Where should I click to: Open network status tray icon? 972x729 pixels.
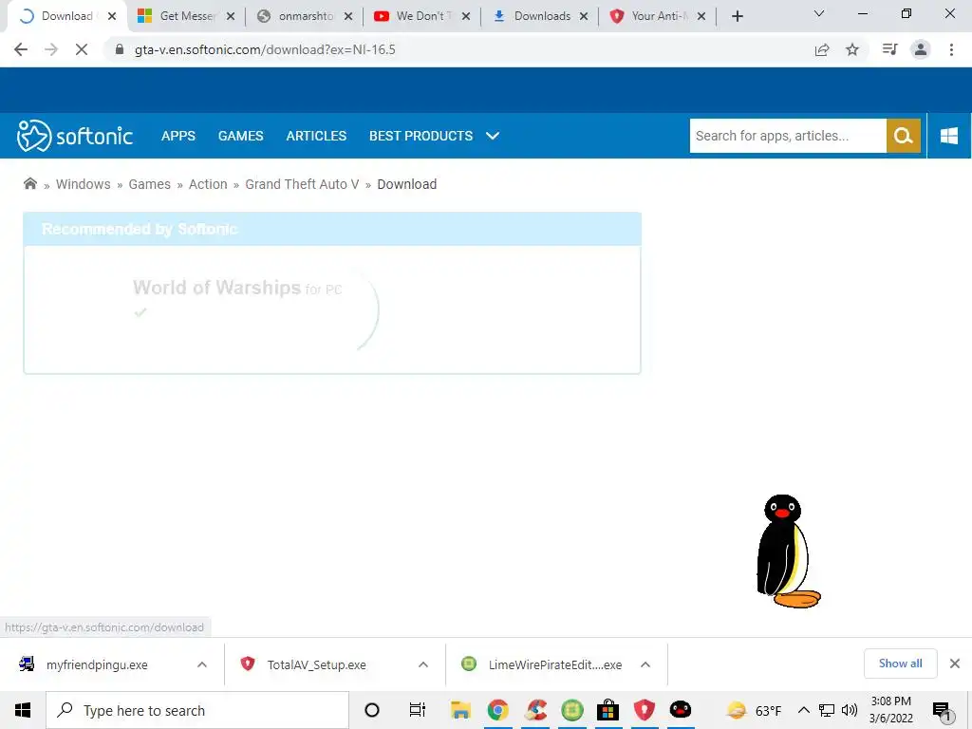pyautogui.click(x=827, y=710)
